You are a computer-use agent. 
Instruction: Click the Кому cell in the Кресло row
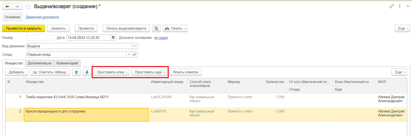(354, 111)
